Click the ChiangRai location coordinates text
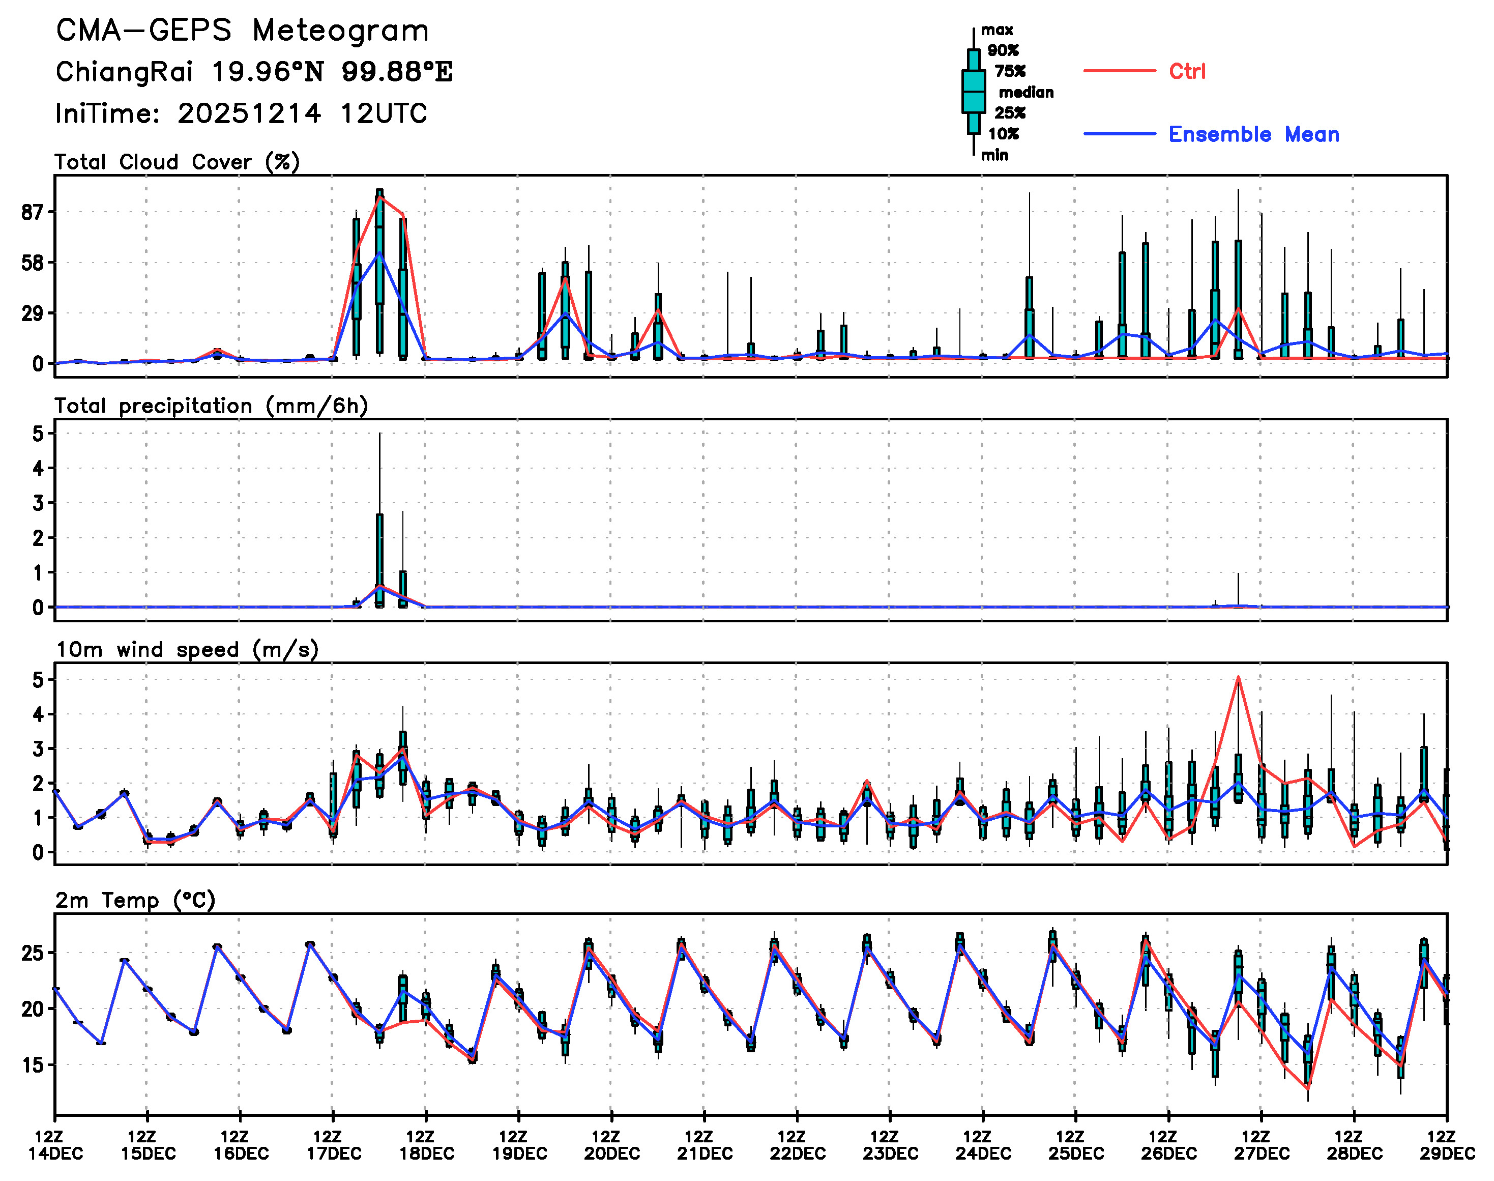1494x1181 pixels. pyautogui.click(x=254, y=72)
